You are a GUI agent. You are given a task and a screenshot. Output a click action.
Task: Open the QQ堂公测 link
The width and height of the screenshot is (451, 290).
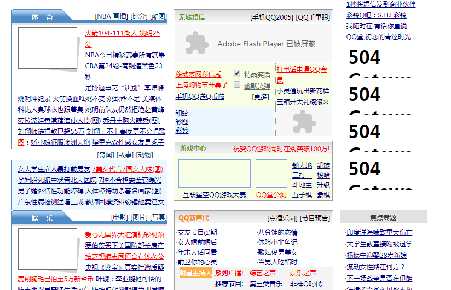[x=271, y=196]
